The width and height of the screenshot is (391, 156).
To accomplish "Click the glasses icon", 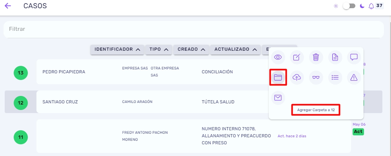I will pyautogui.click(x=316, y=78).
